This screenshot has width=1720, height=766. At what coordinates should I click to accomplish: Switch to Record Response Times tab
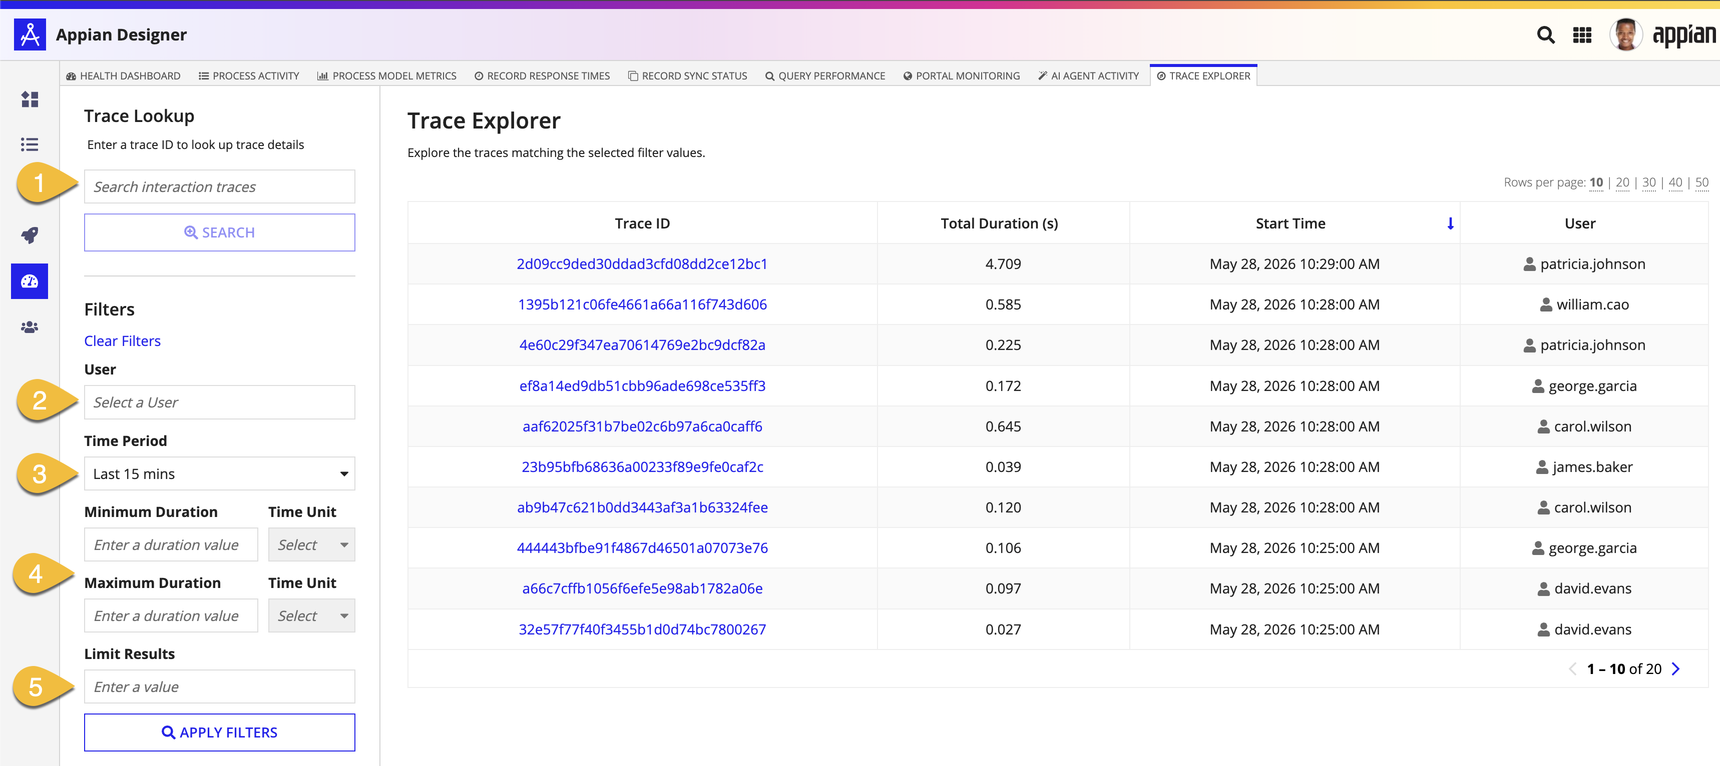[x=542, y=76]
